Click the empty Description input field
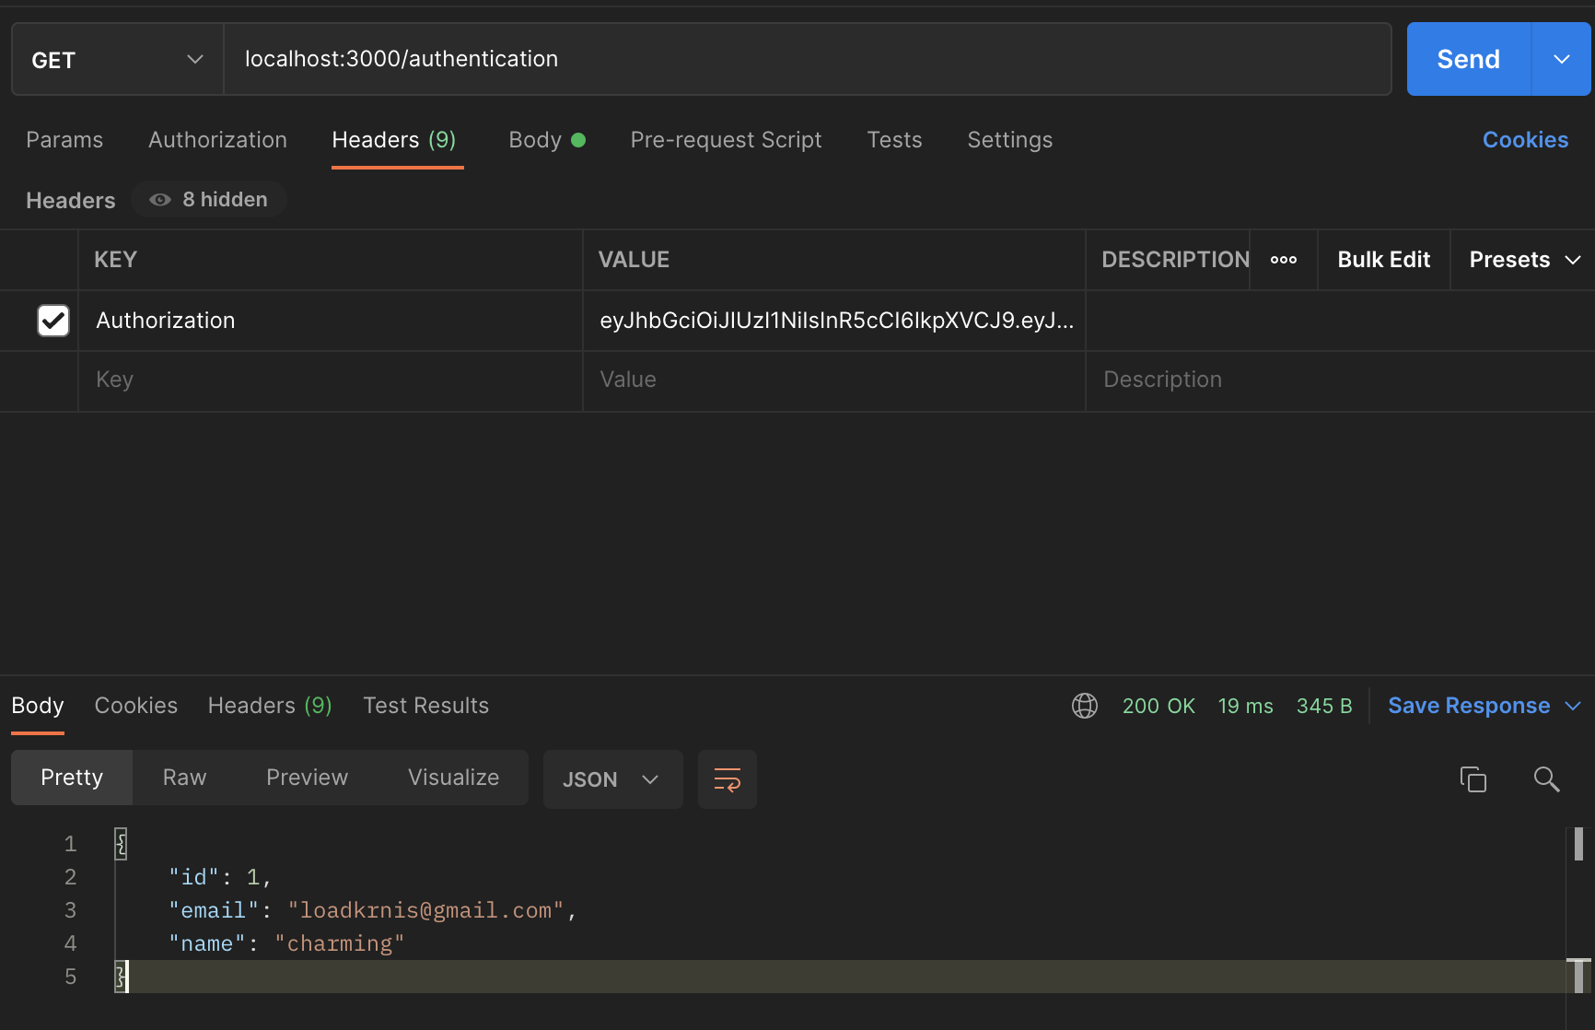The image size is (1595, 1030). tap(1340, 380)
